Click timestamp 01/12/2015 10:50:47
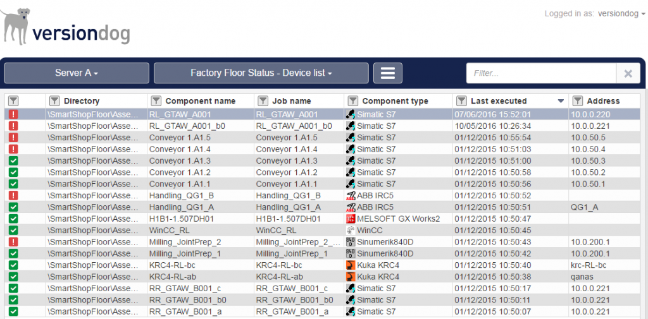This screenshot has height=319, width=648. pyautogui.click(x=492, y=219)
